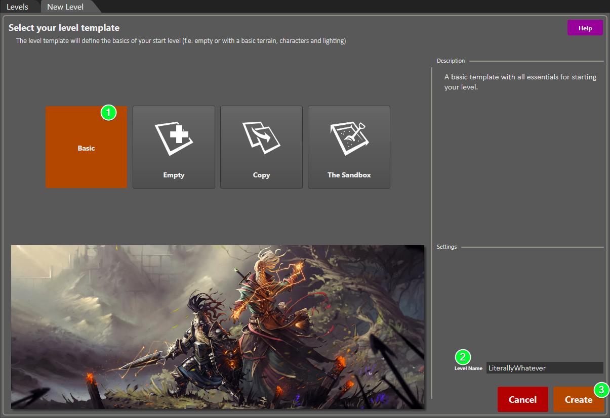The height and width of the screenshot is (418, 610).
Task: Click the 'The level template will define' subtitle
Action: (x=181, y=41)
